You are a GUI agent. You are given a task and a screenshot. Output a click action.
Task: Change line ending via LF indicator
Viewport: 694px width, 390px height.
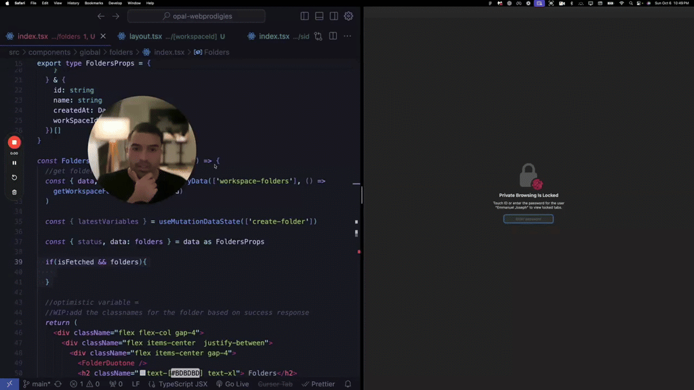click(136, 384)
